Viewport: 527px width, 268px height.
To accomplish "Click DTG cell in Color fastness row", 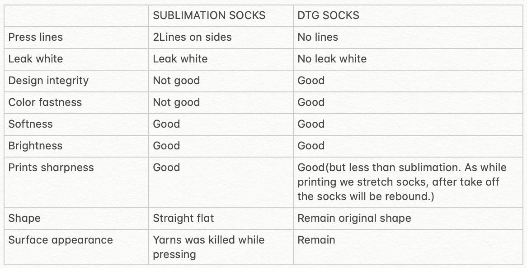I will [x=311, y=102].
